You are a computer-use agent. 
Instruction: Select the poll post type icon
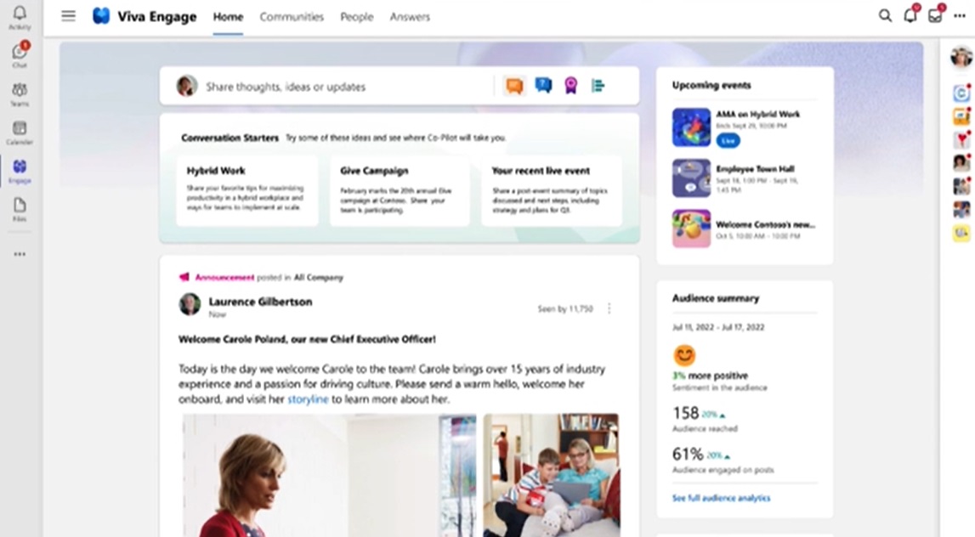pos(598,85)
